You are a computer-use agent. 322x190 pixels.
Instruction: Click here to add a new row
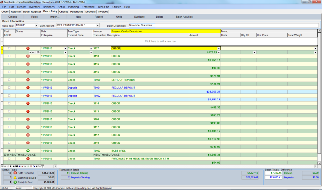pyautogui.click(x=161, y=41)
